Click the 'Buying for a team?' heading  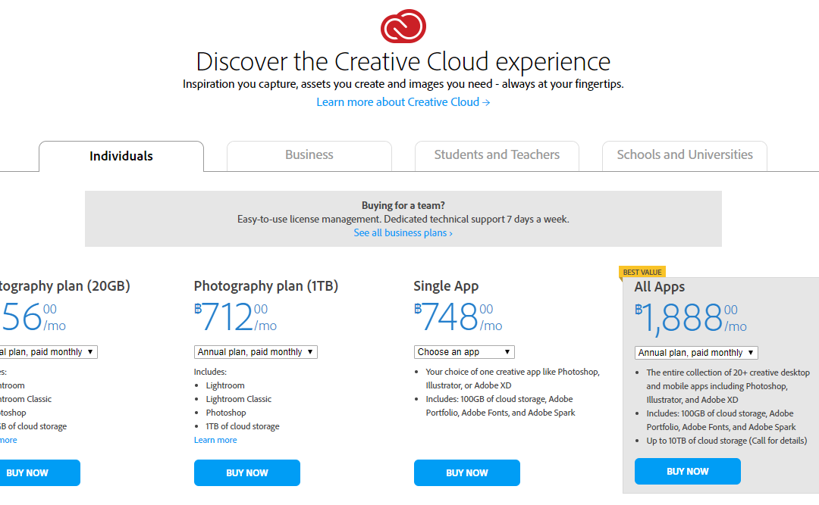pos(403,205)
